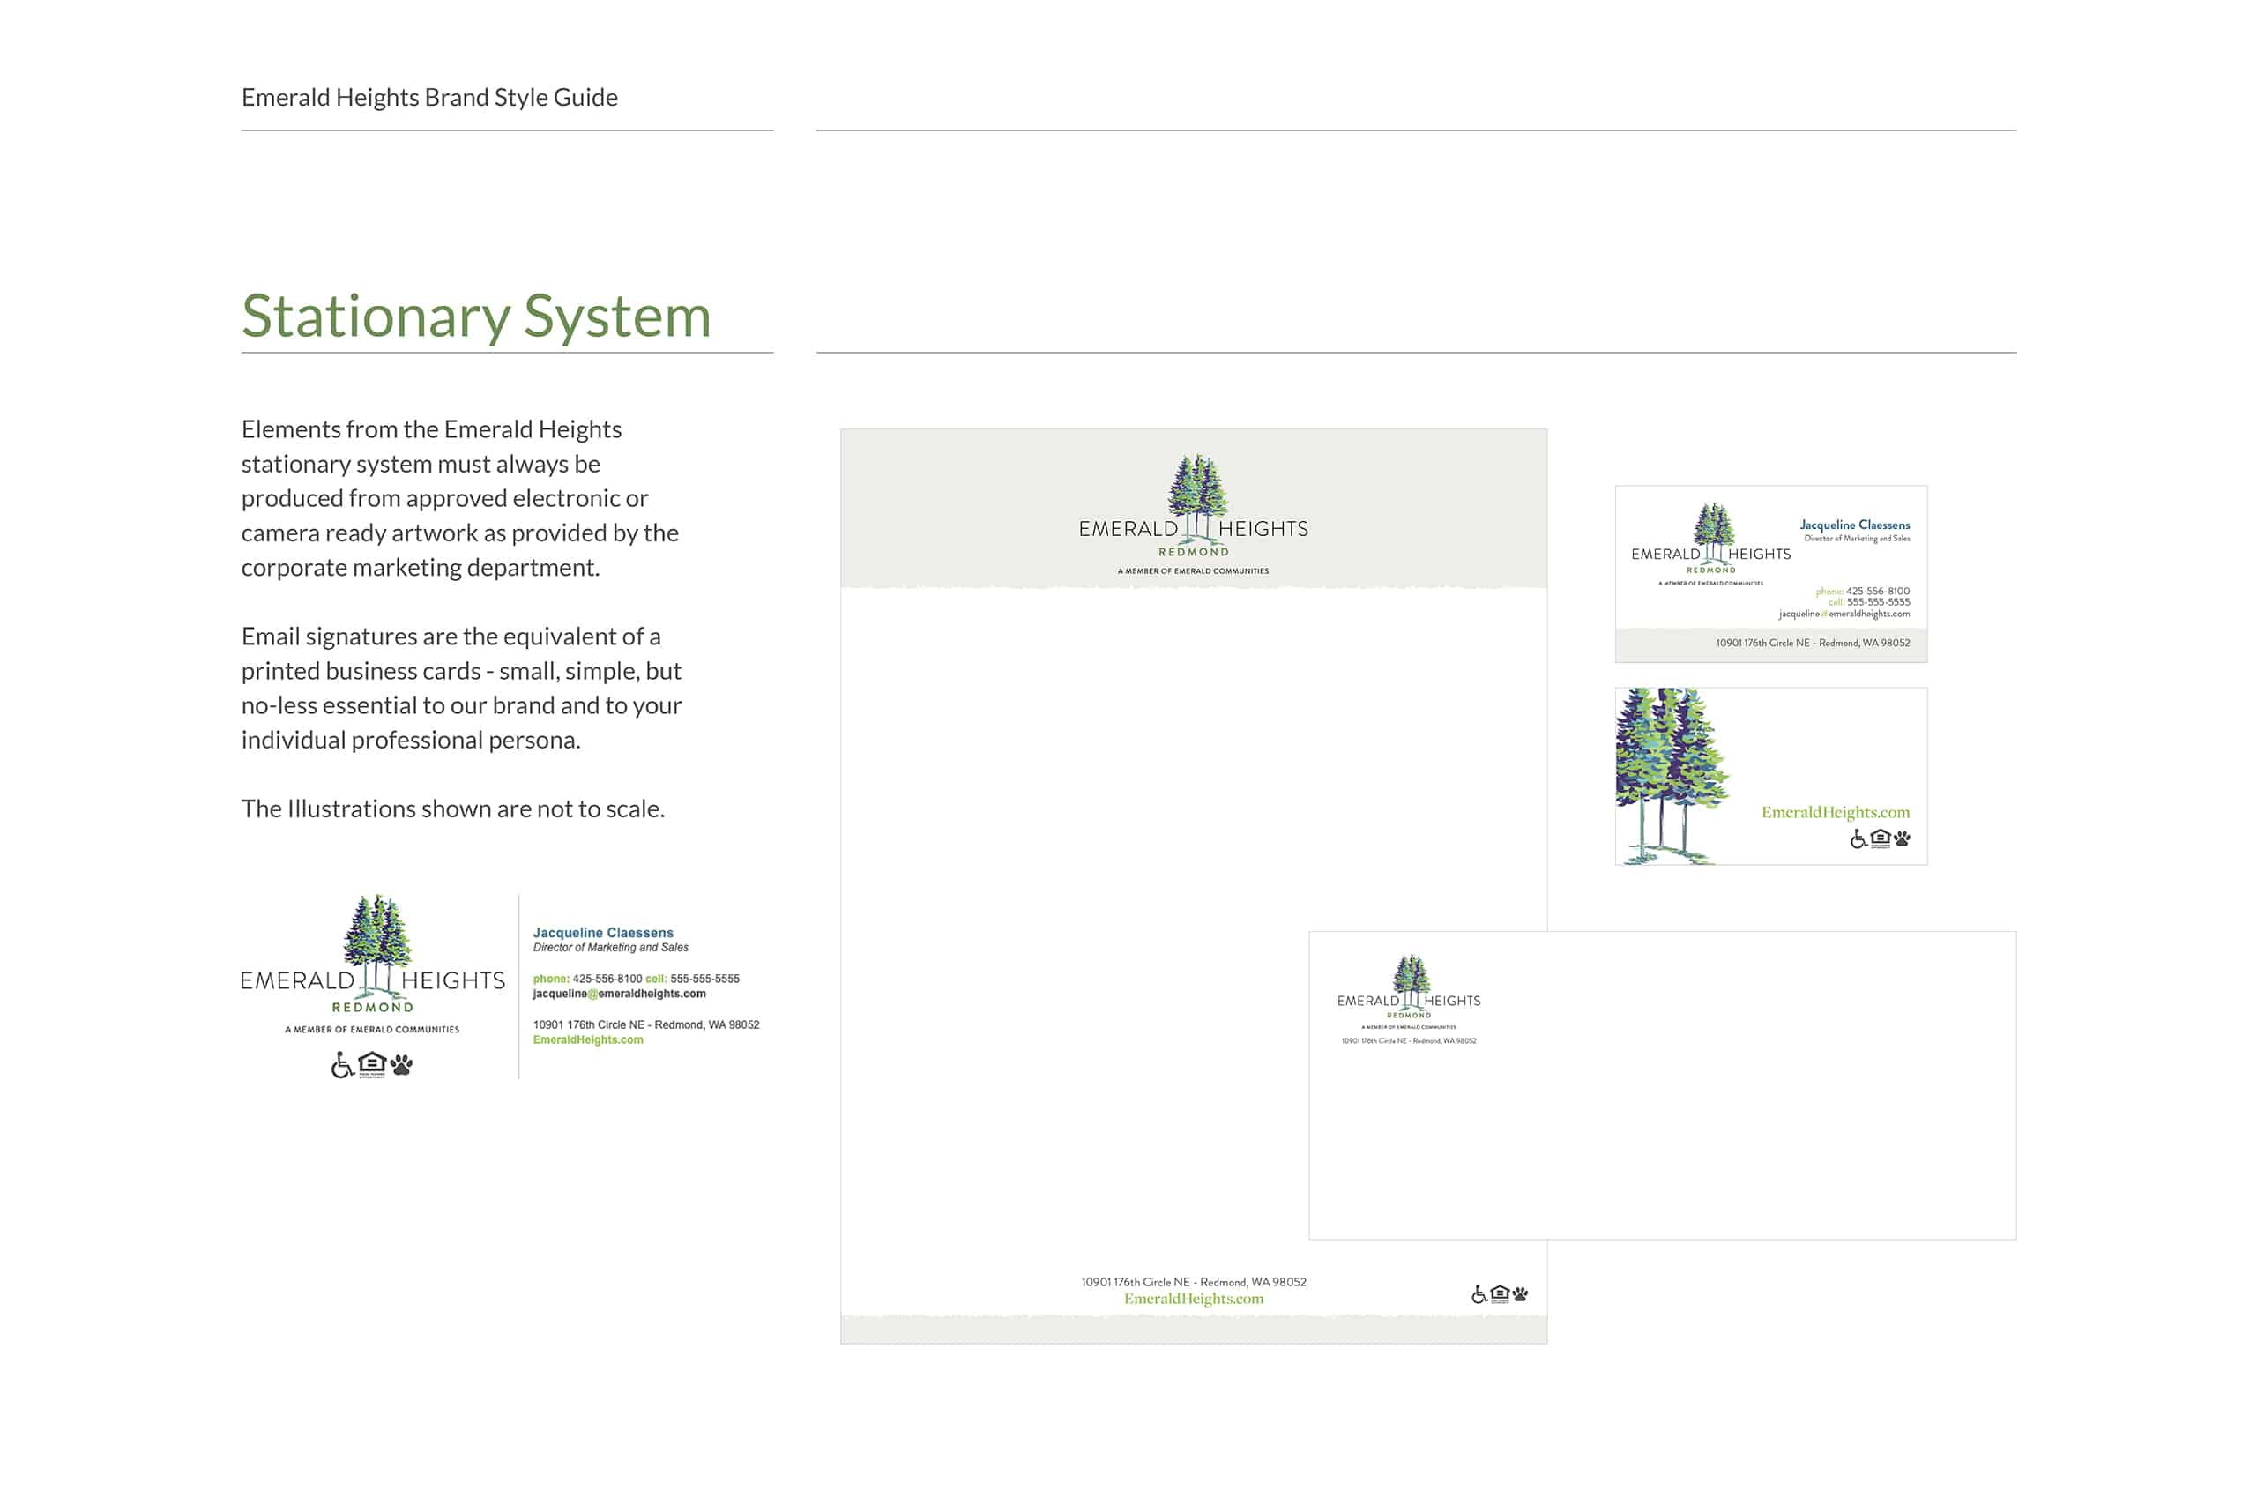This screenshot has height=1505, width=2257.
Task: Click "REDMOND" in the email signature logo
Action: point(372,1008)
